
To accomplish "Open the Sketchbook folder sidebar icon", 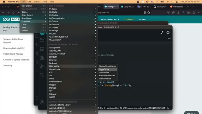I will (x=42, y=40).
